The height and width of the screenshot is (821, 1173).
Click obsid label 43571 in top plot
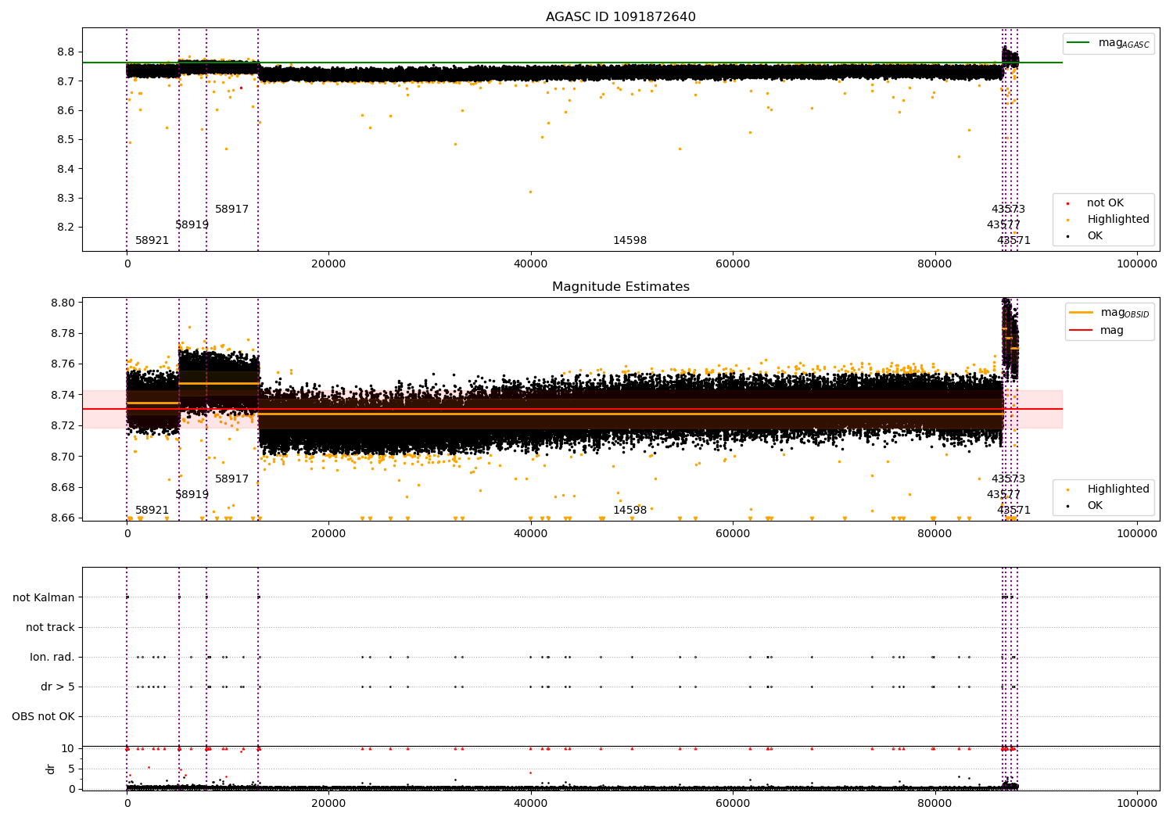[1013, 241]
